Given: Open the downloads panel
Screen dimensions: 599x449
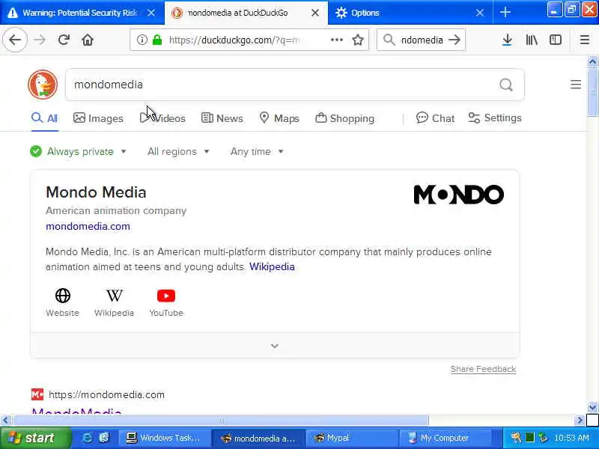Looking at the screenshot, I should [507, 40].
